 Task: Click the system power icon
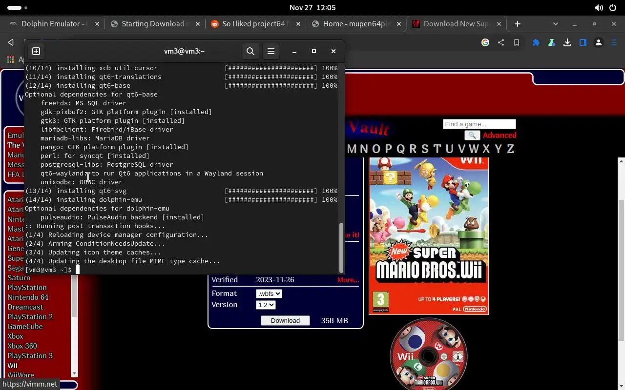(613, 8)
